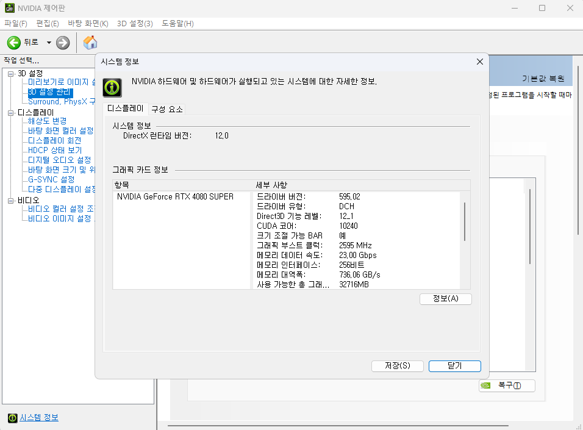The height and width of the screenshot is (430, 583).
Task: Close the 시스템 정보 dialog with X
Action: pos(480,62)
